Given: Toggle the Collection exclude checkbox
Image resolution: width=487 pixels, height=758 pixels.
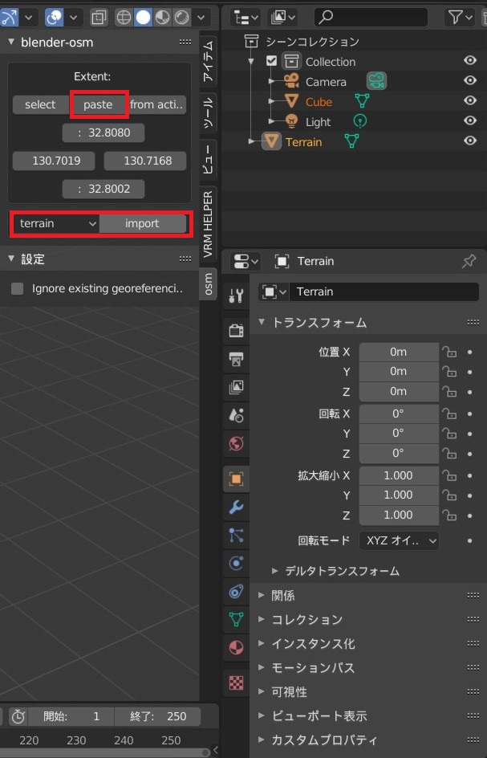Looking at the screenshot, I should (x=271, y=61).
